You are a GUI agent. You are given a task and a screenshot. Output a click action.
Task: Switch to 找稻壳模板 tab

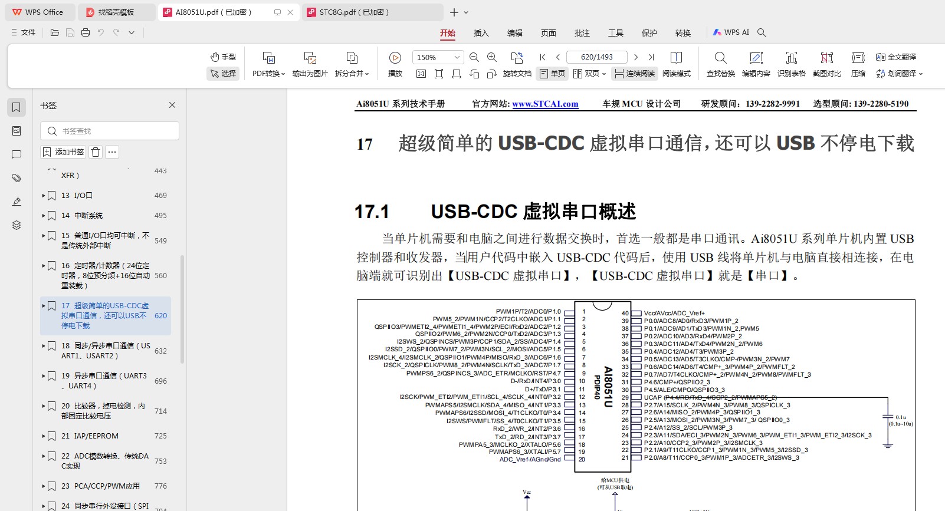tap(117, 12)
